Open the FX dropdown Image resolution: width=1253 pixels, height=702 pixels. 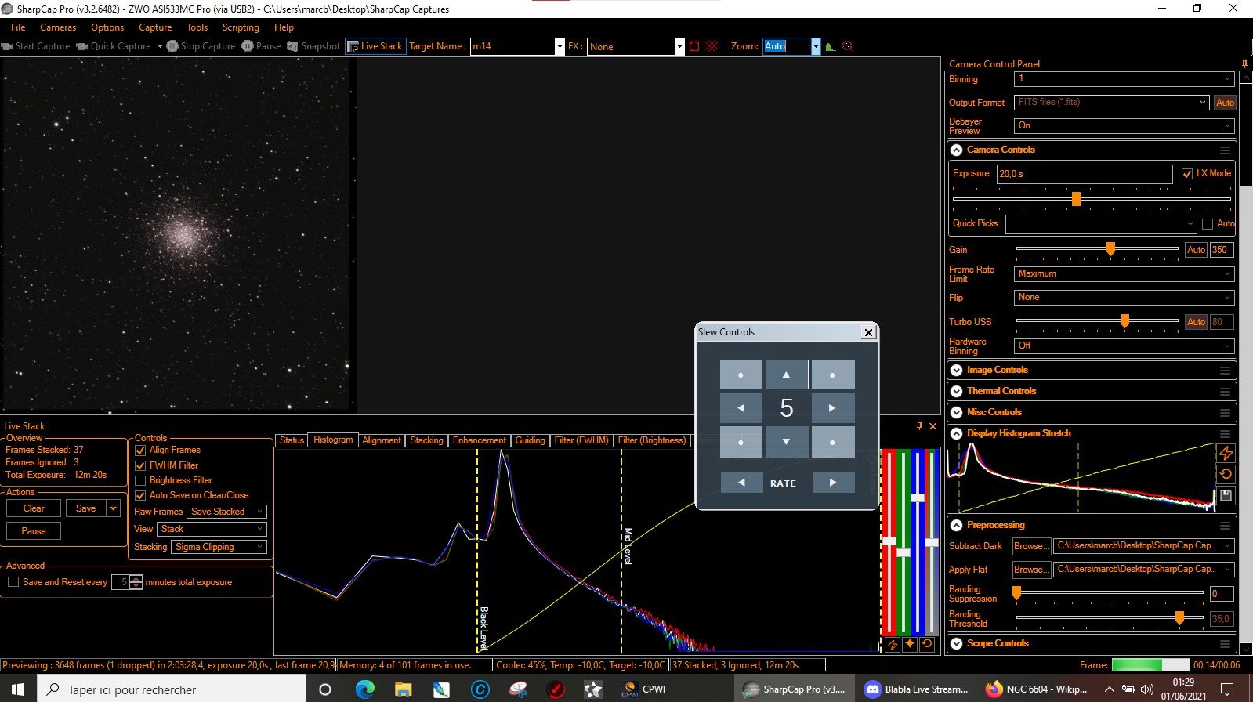679,46
